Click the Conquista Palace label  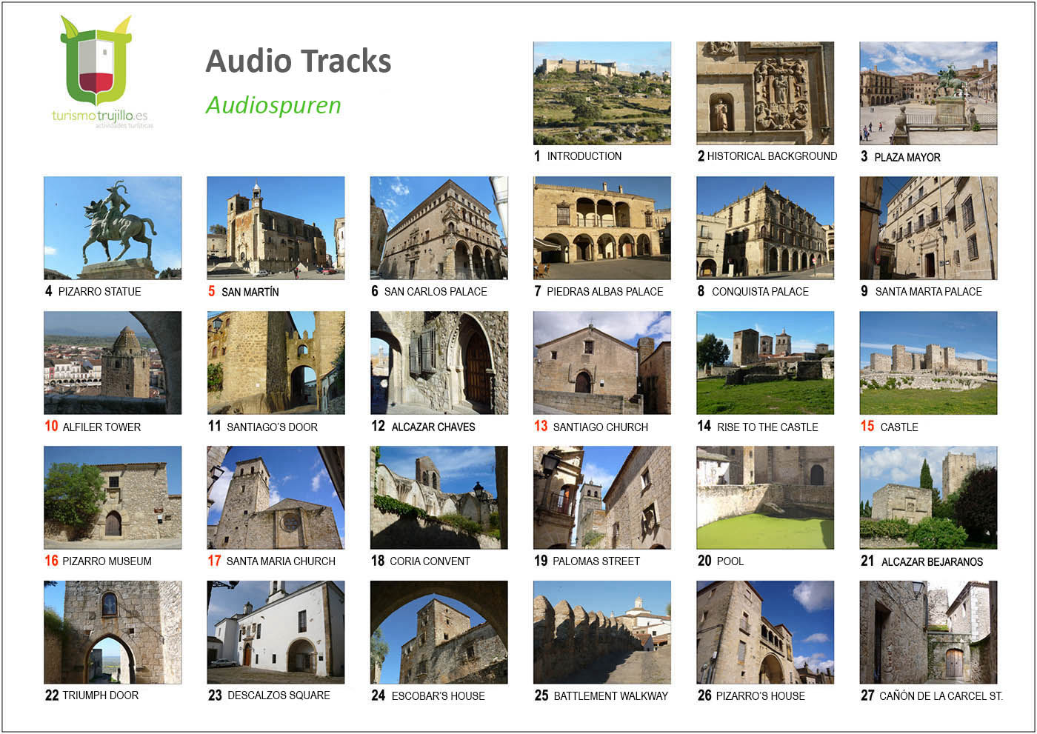coord(760,292)
